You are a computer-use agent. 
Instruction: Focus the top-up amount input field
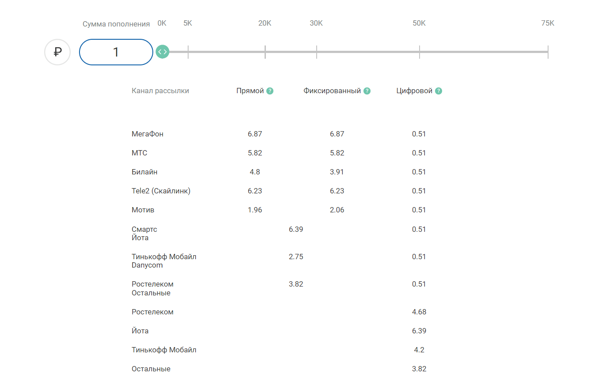pos(116,52)
